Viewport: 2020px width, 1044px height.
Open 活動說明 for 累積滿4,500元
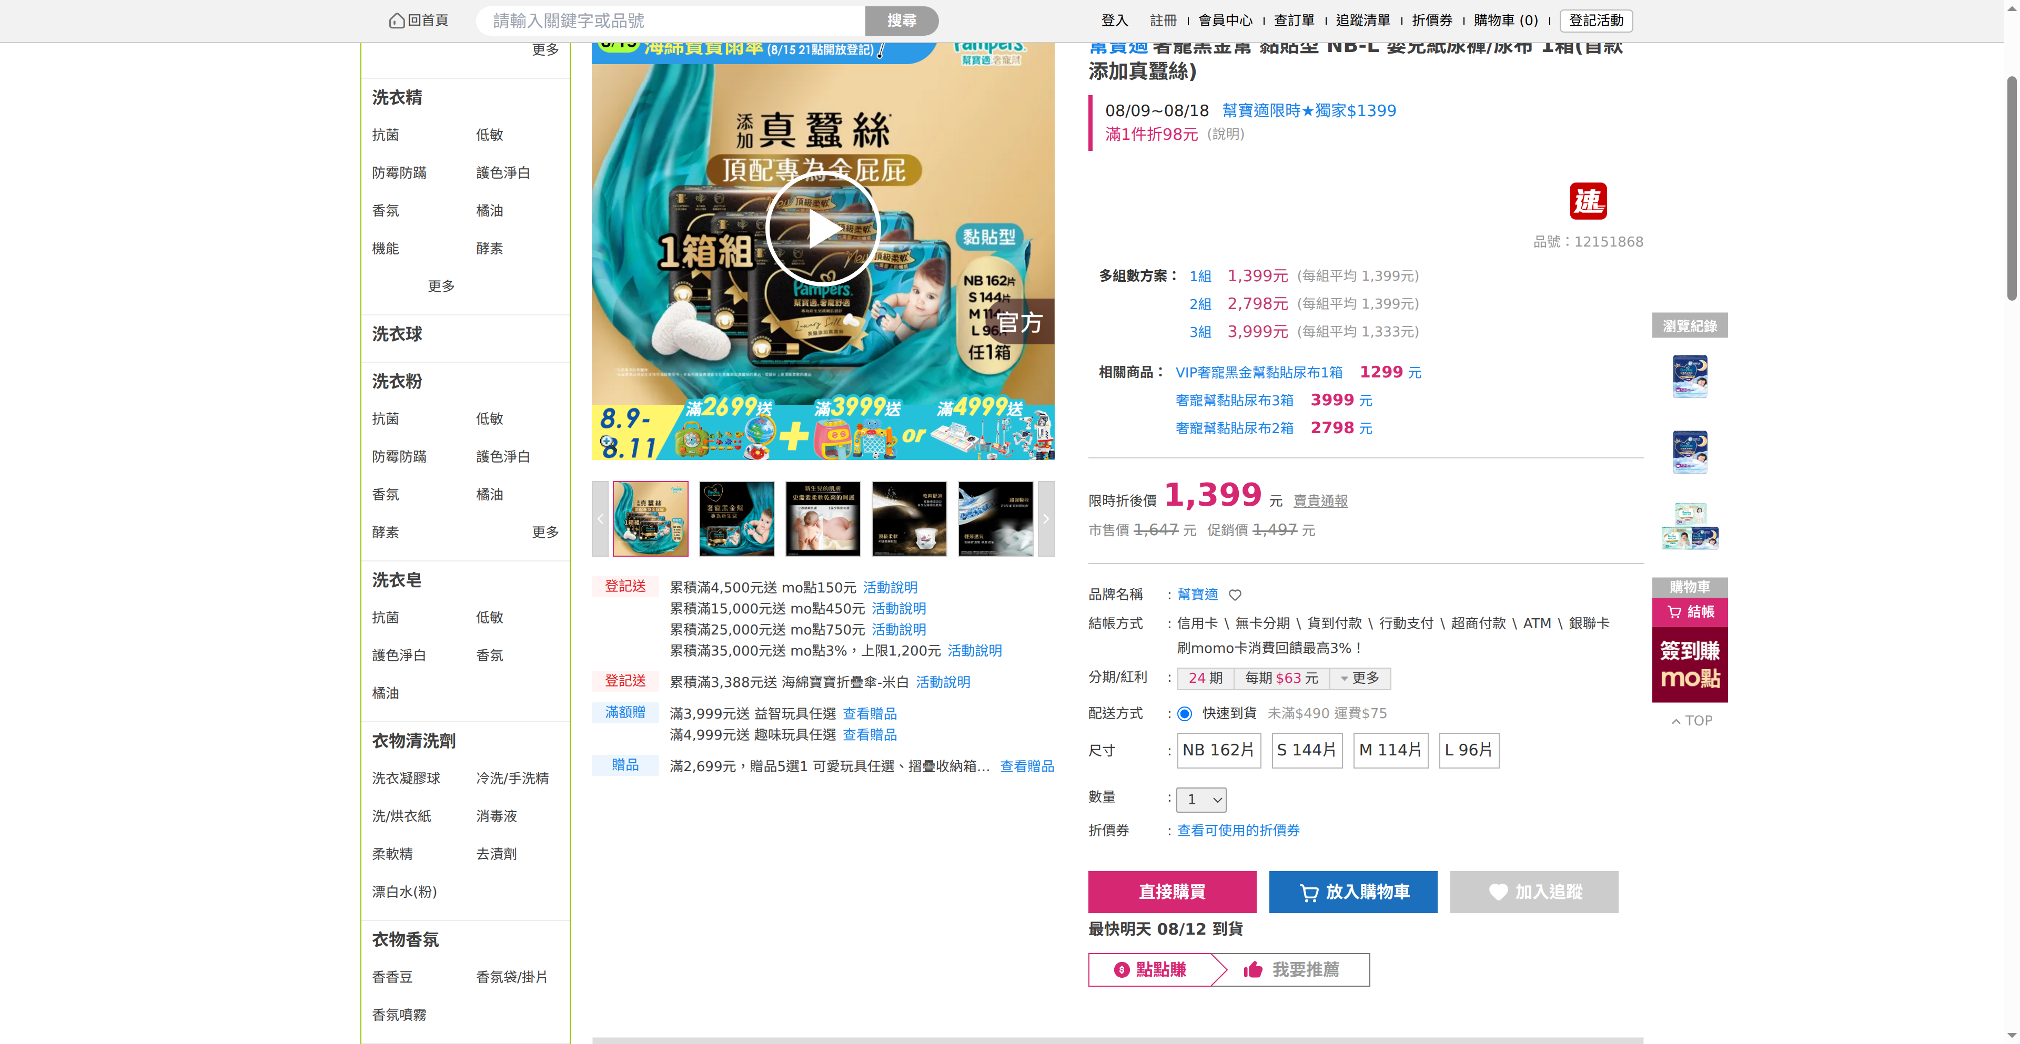tap(890, 588)
